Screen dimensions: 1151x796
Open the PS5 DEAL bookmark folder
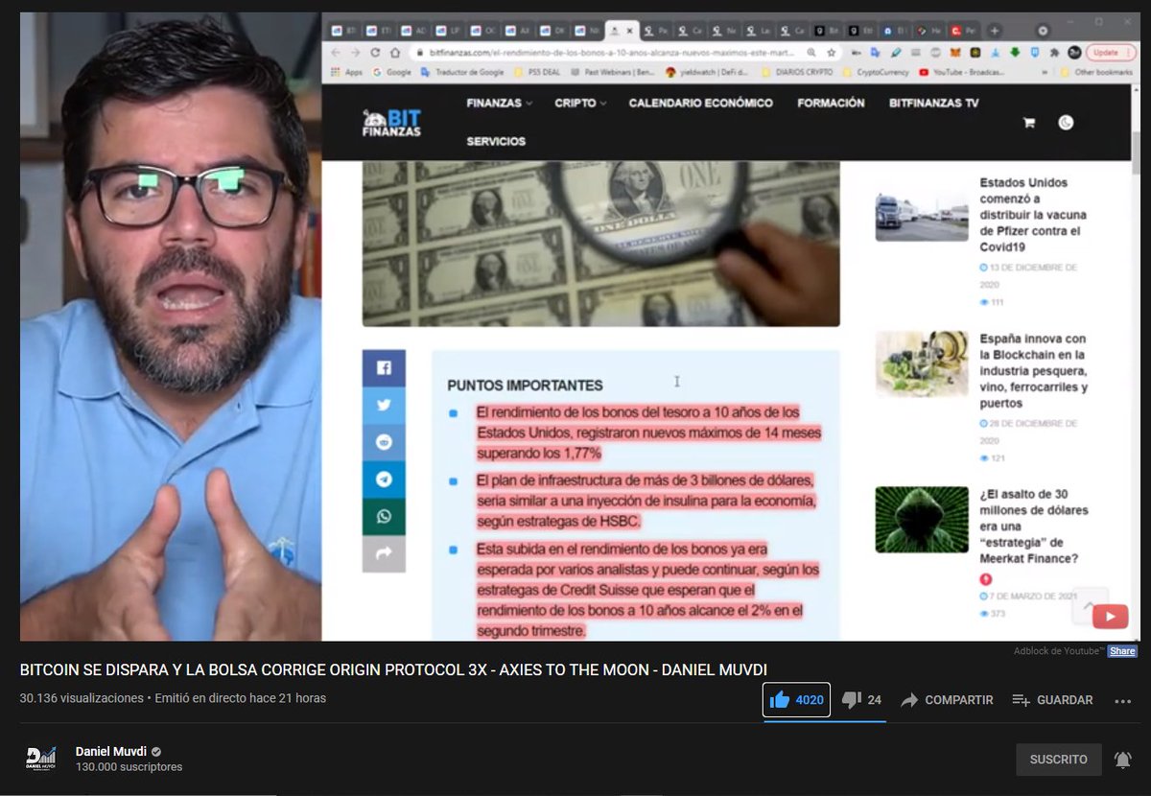537,72
